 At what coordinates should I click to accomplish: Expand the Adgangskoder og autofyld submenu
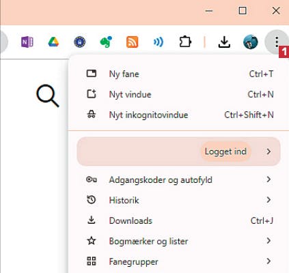178,179
